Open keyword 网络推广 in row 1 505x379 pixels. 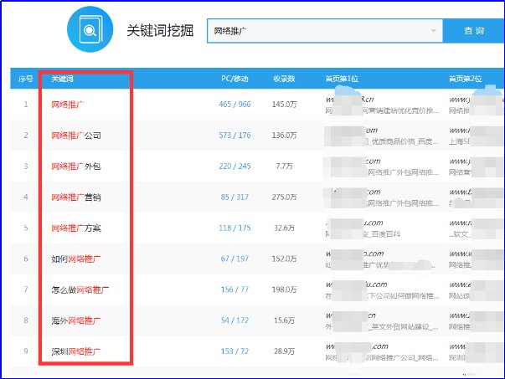tap(68, 105)
